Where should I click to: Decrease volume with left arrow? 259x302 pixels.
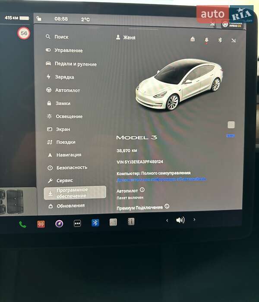(x=167, y=220)
